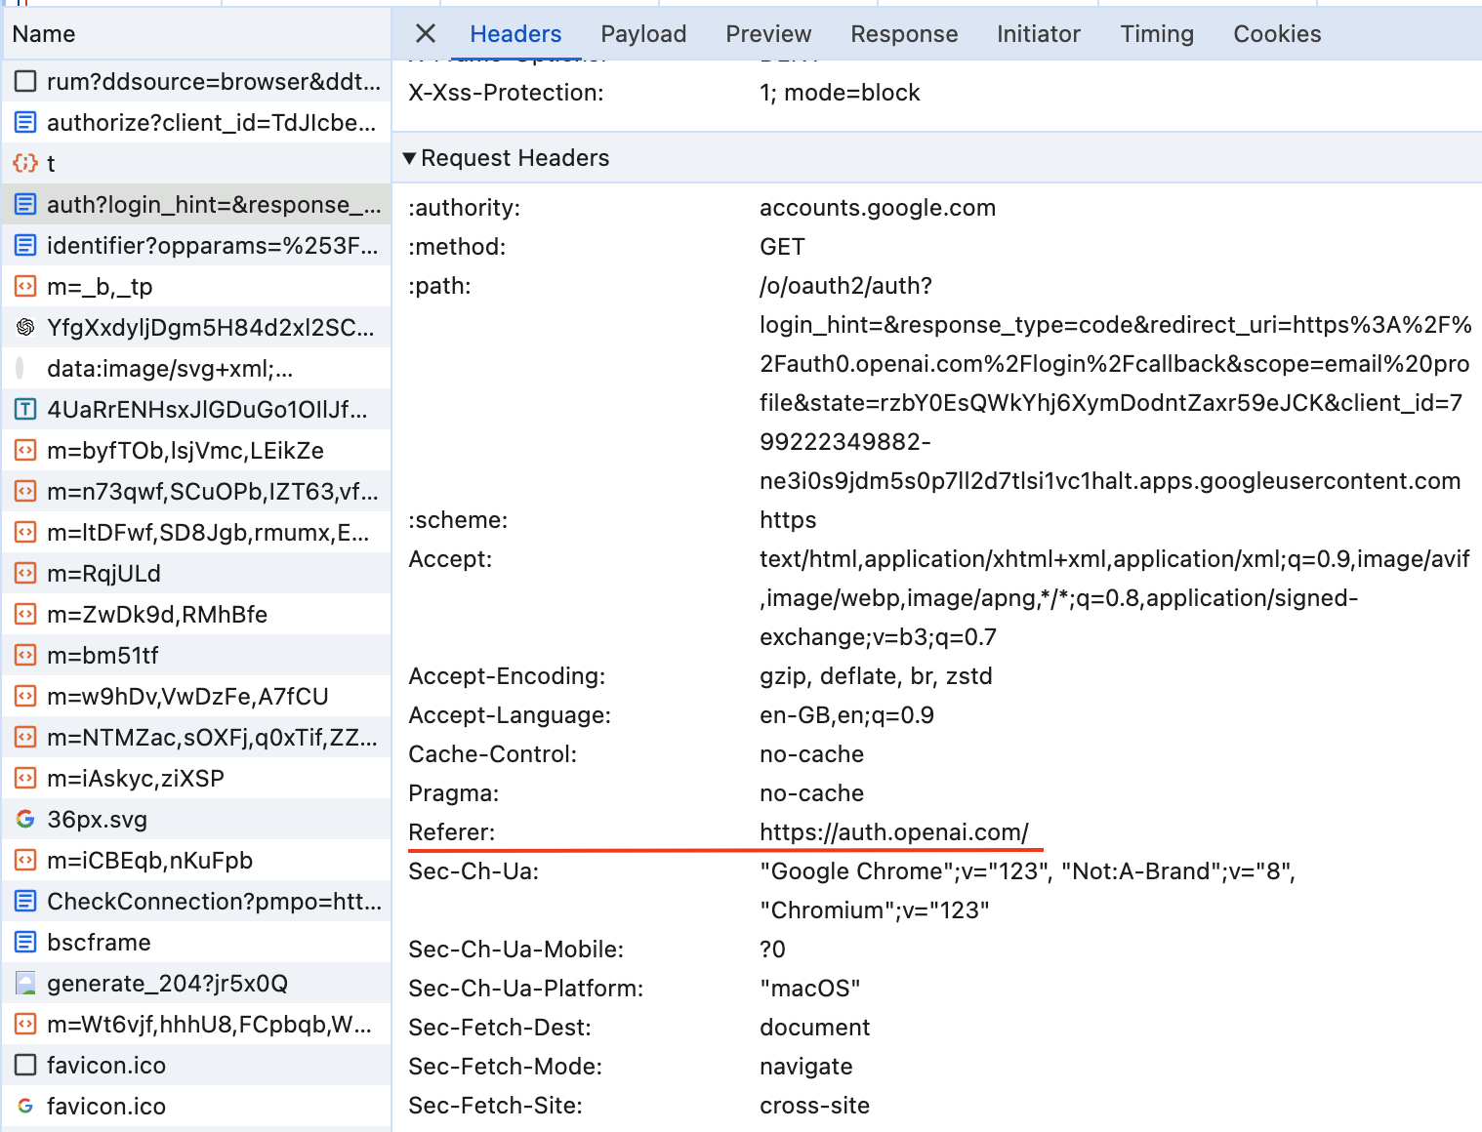Viewport: 1482px width, 1132px height.
Task: Open the Preview tab
Action: coord(768,34)
